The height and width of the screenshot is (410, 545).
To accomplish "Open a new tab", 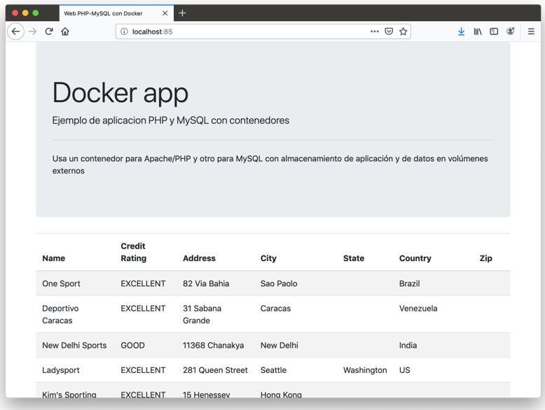I will pos(182,13).
